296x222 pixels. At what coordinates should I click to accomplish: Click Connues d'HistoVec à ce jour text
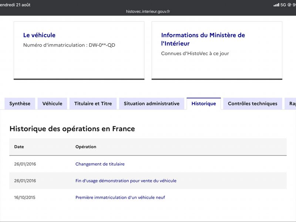click(x=195, y=53)
